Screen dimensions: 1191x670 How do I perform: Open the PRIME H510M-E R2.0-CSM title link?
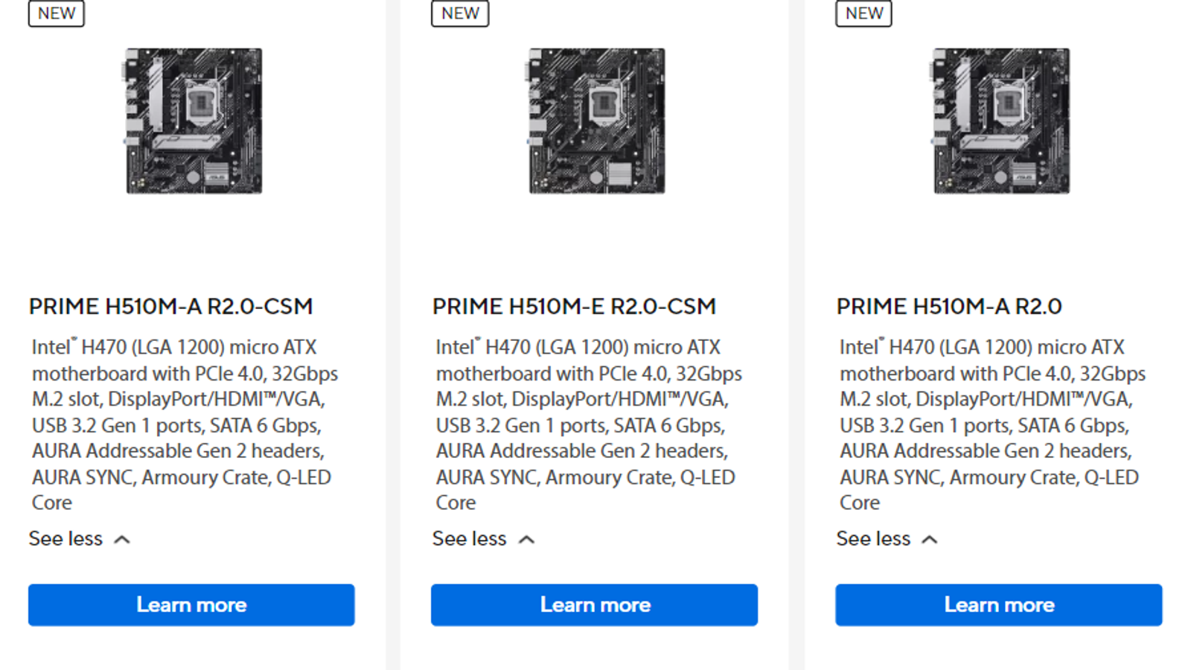coord(574,306)
